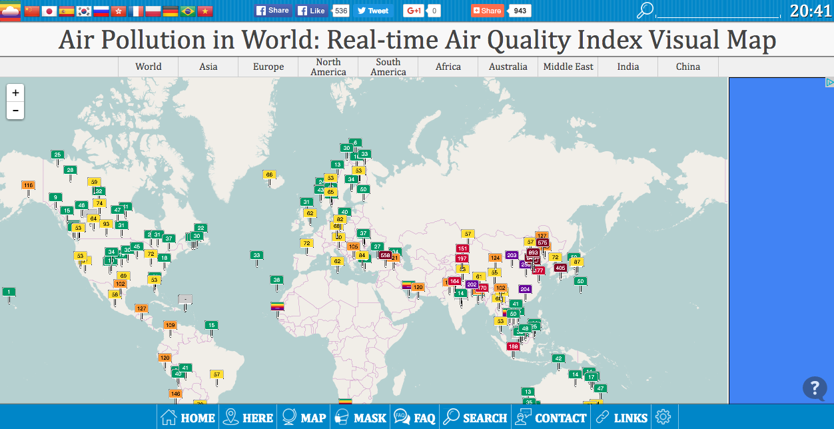Choose the French flag language option

tap(136, 11)
